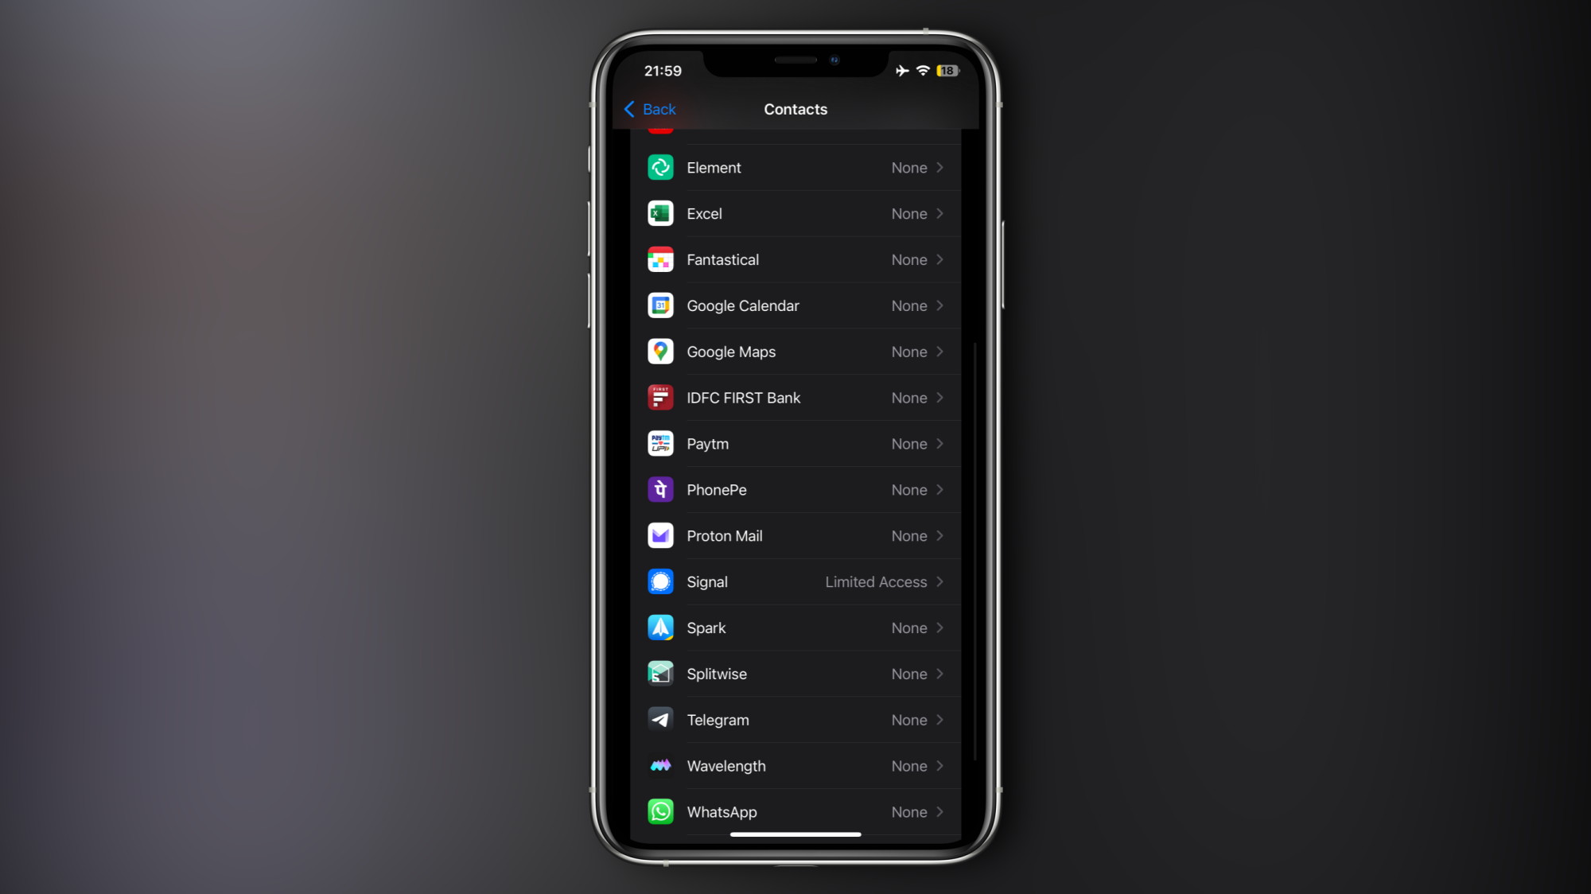
Task: Open Excel contacts access settings
Action: [x=795, y=213]
